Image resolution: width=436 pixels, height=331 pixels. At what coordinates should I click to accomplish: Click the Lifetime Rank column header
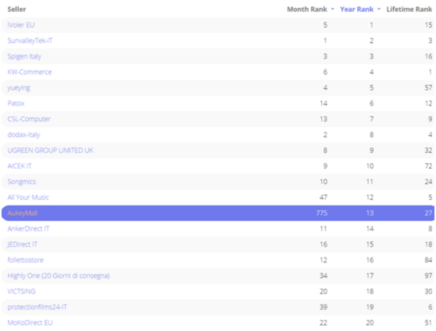[409, 9]
